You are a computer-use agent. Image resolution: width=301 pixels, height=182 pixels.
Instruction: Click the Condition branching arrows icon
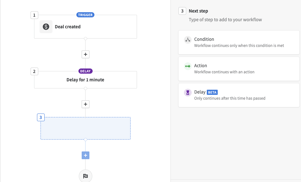[x=188, y=40]
